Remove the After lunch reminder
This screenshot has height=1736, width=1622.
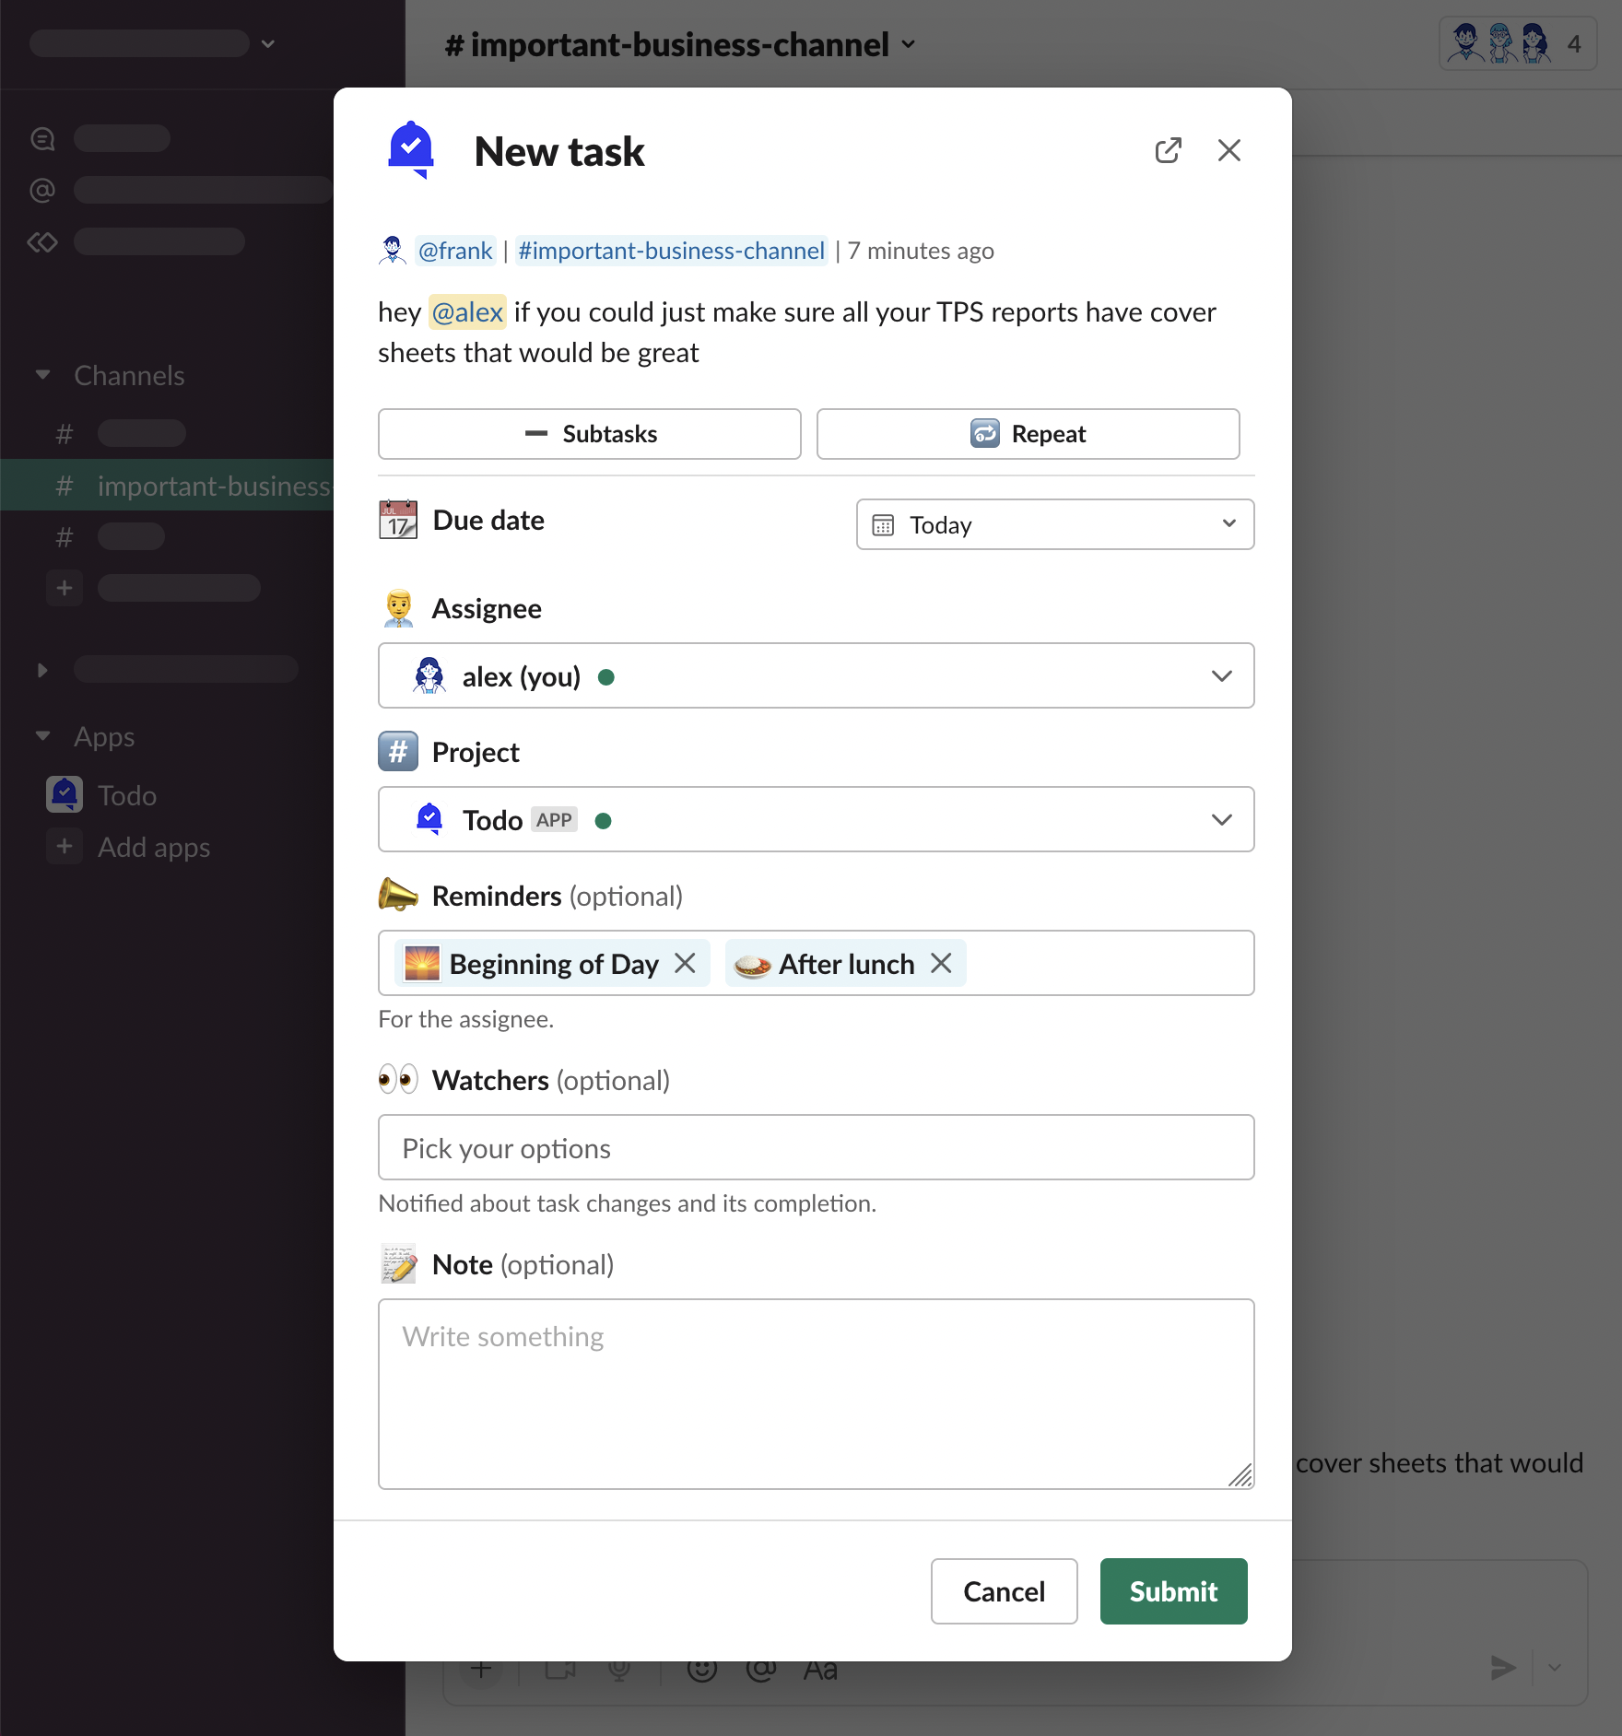[941, 963]
